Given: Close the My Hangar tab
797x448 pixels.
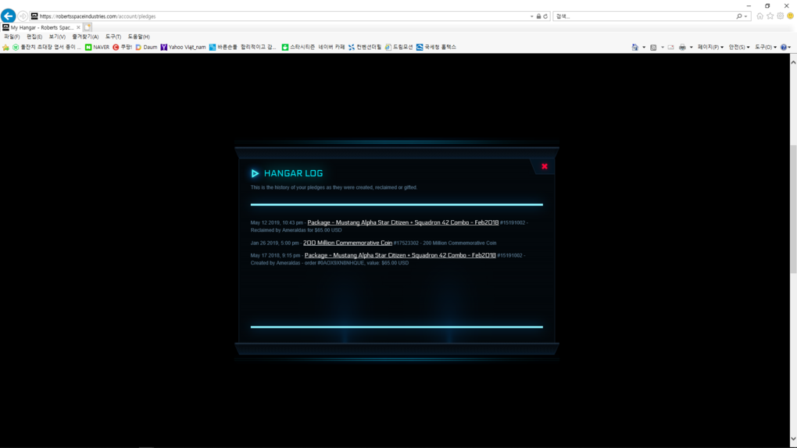Looking at the screenshot, I should tap(78, 27).
